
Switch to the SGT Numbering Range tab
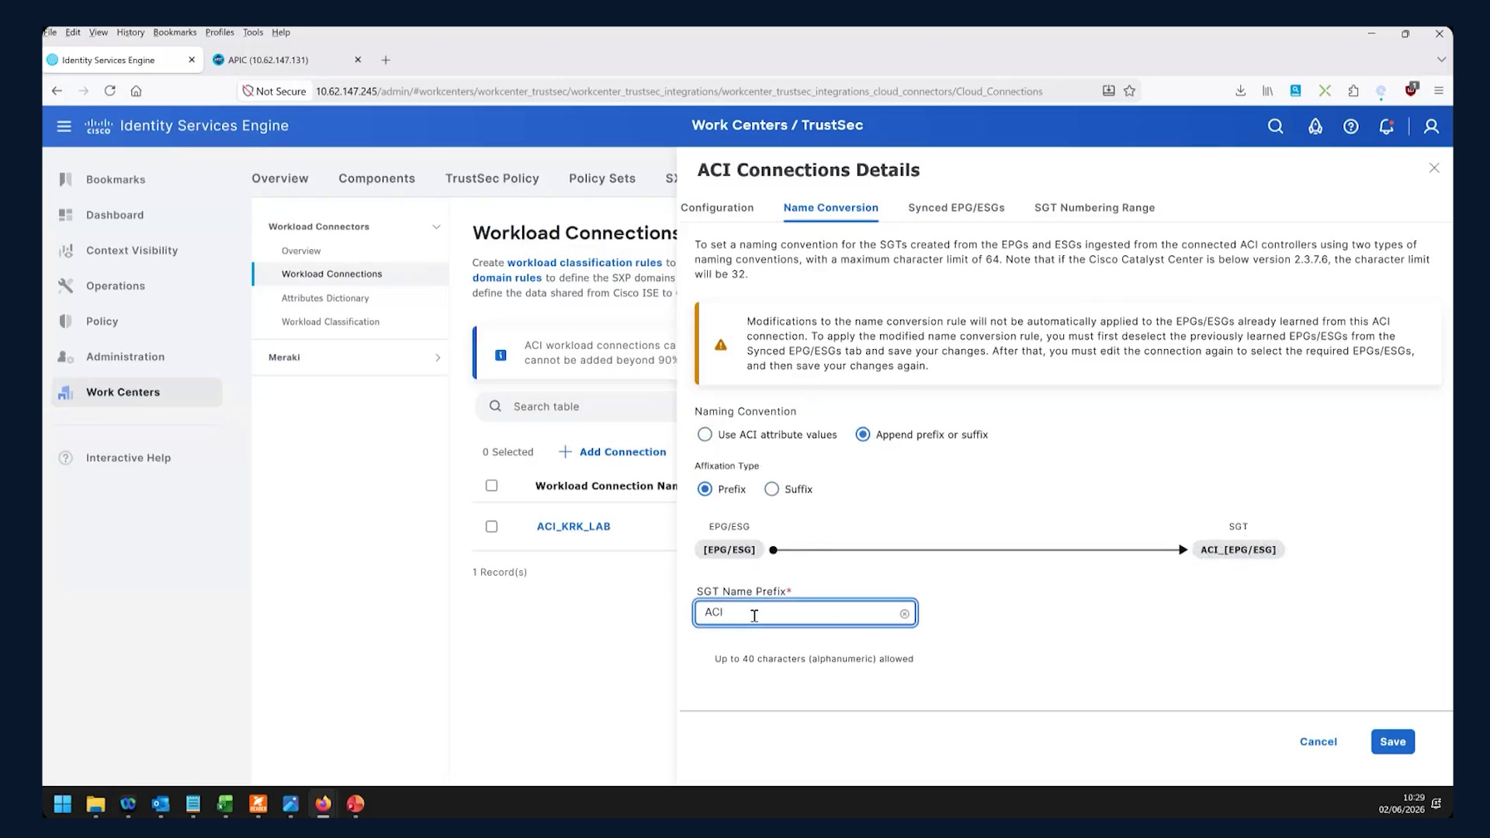pos(1094,208)
